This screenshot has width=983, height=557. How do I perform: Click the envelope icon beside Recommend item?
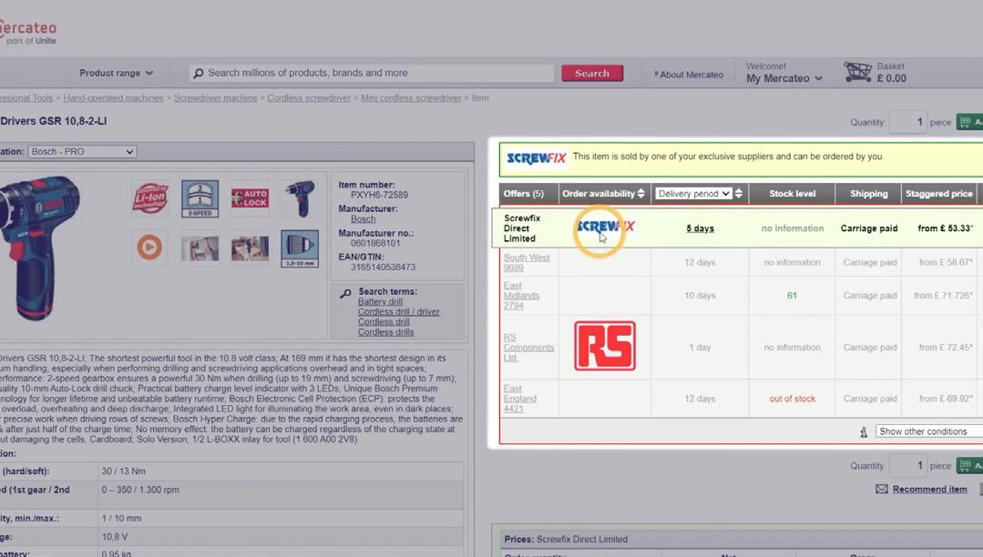pos(882,489)
